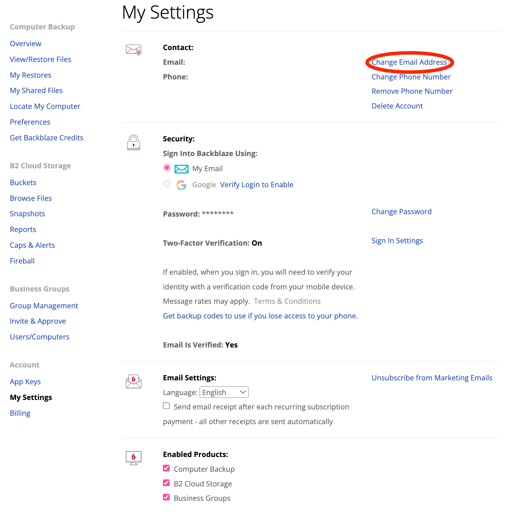Select Locate My Computer
The height and width of the screenshot is (513, 507).
[45, 106]
